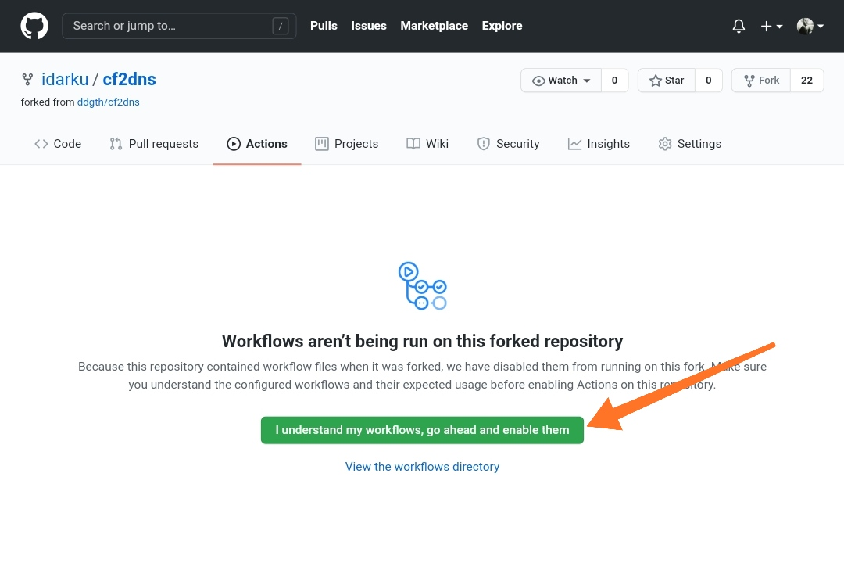This screenshot has width=844, height=570.
Task: Click View the workflows directory link
Action: (x=422, y=467)
